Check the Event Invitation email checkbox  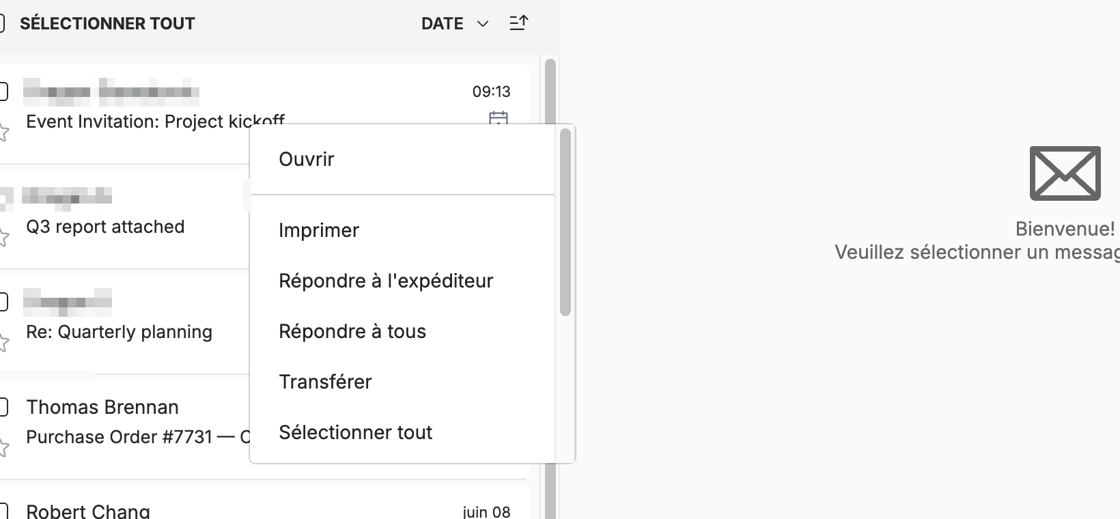pyautogui.click(x=3, y=91)
